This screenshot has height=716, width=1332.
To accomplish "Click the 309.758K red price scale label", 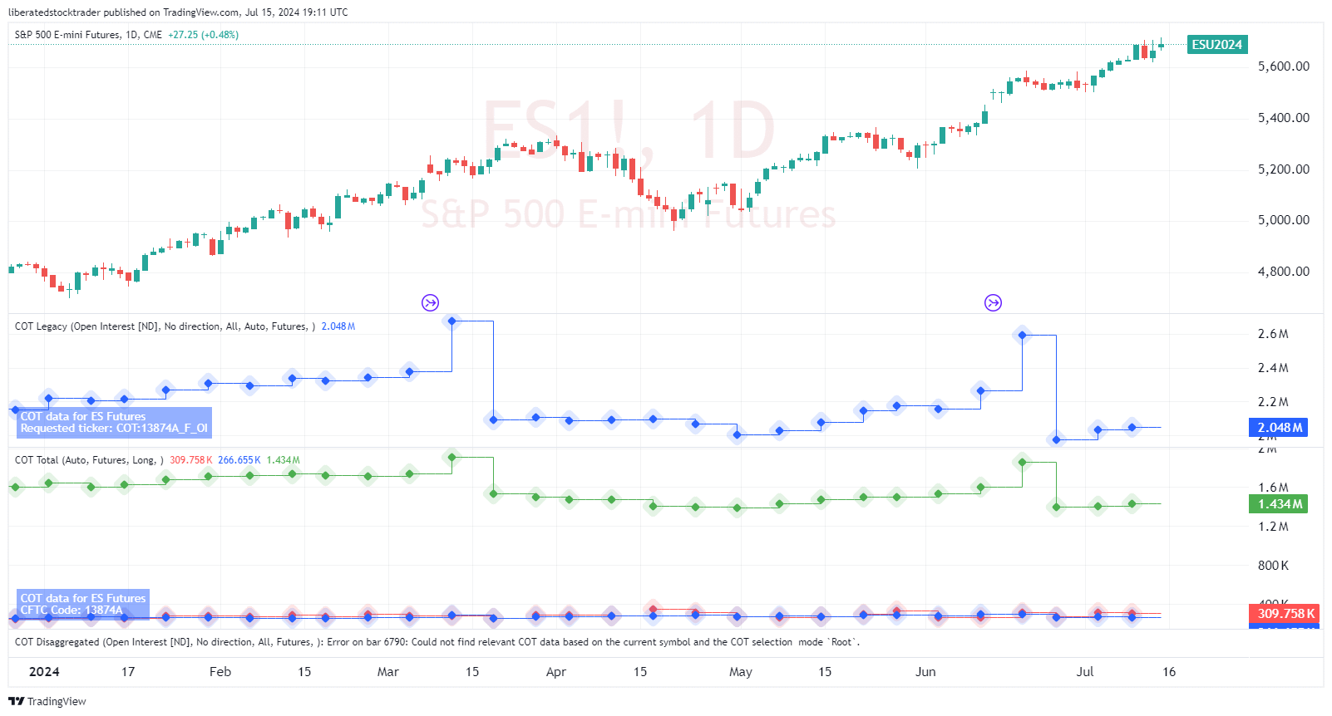I will (1285, 614).
